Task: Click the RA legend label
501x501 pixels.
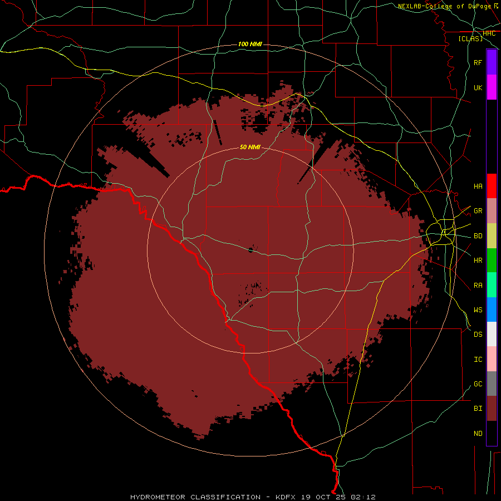Action: pyautogui.click(x=478, y=286)
